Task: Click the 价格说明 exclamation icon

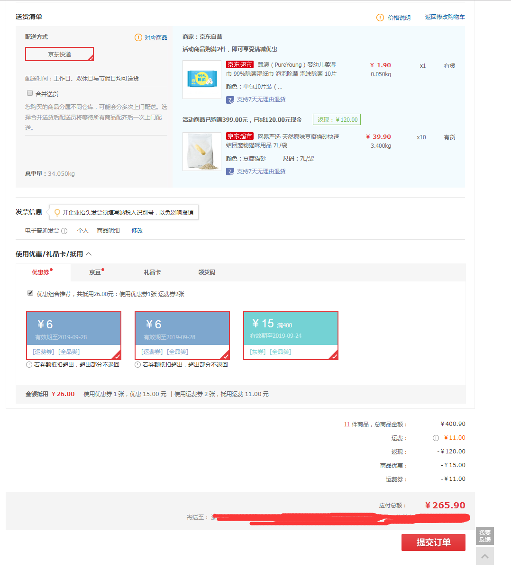Action: click(380, 18)
